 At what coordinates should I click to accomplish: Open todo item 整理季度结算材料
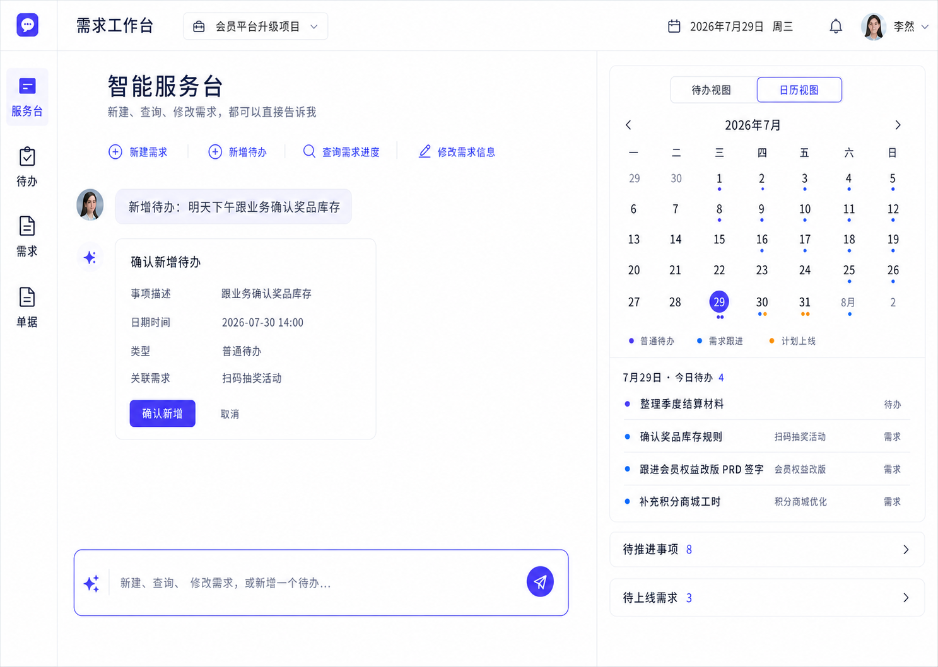(767, 404)
